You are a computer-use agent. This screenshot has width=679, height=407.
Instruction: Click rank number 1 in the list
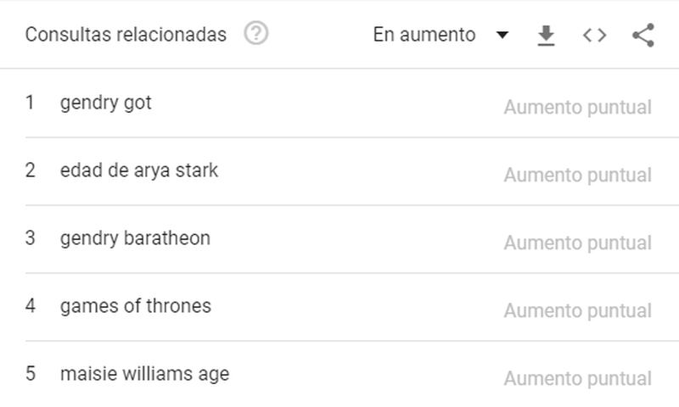pyautogui.click(x=30, y=103)
